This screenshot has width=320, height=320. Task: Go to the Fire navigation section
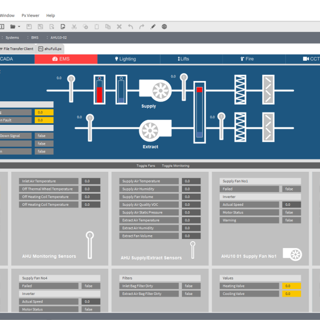pyautogui.click(x=247, y=59)
